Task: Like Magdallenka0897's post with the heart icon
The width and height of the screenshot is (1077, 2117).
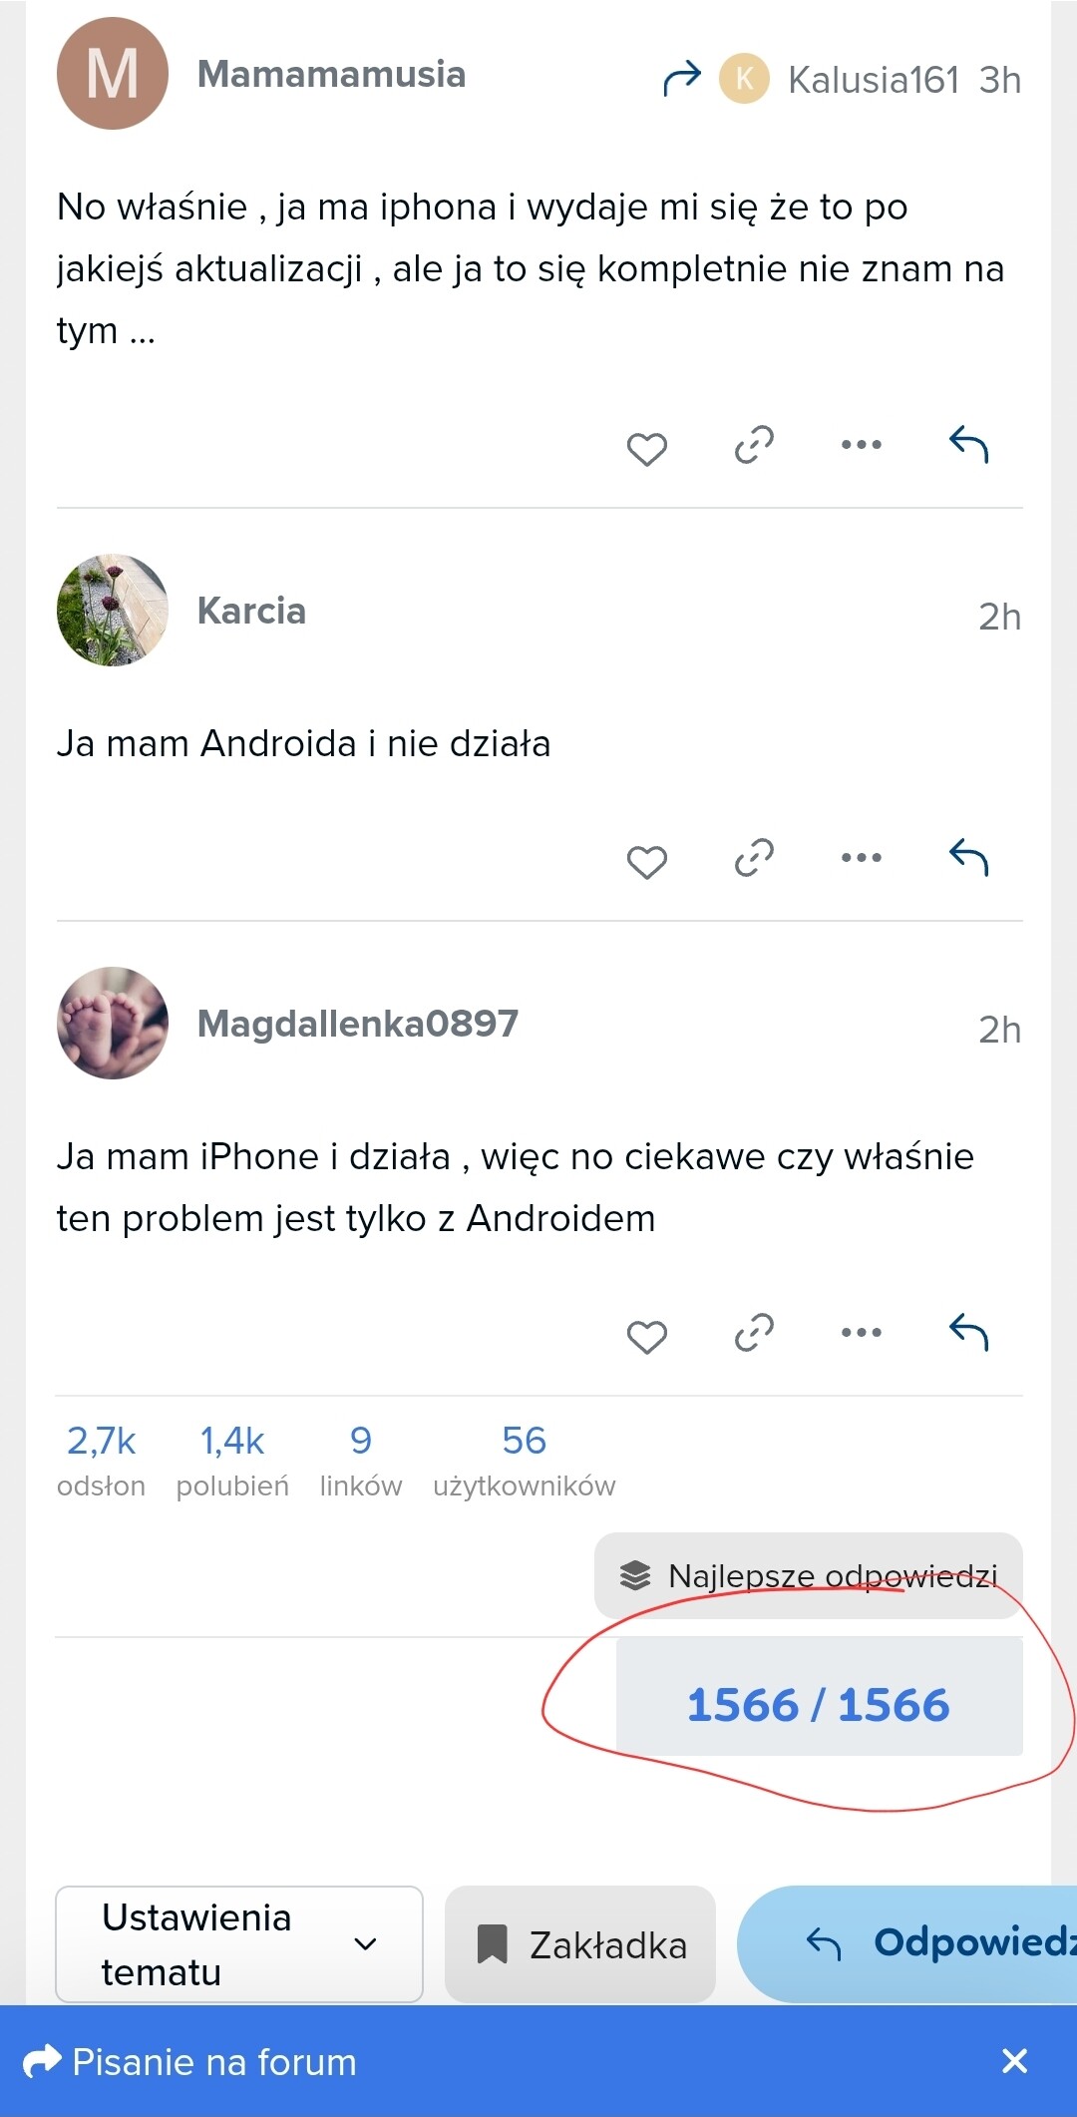Action: 646,1337
